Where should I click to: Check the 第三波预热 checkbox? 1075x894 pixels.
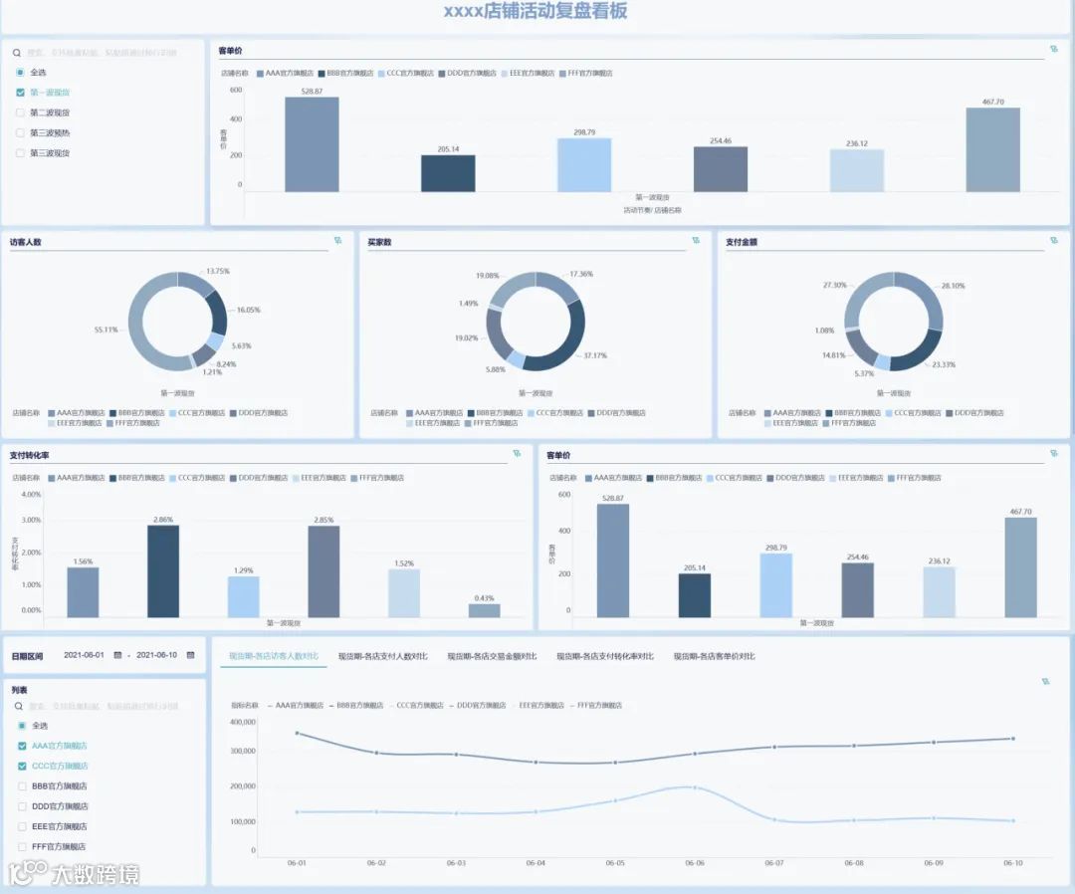(21, 133)
